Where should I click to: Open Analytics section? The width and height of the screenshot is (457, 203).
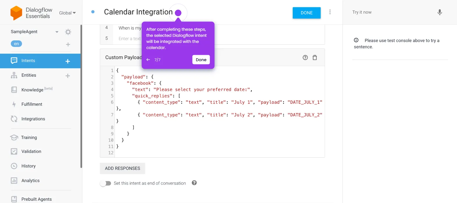coord(30,180)
